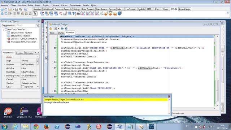
Task: Select the TSQLQuery component icon in palette
Action: [x=42, y=14]
